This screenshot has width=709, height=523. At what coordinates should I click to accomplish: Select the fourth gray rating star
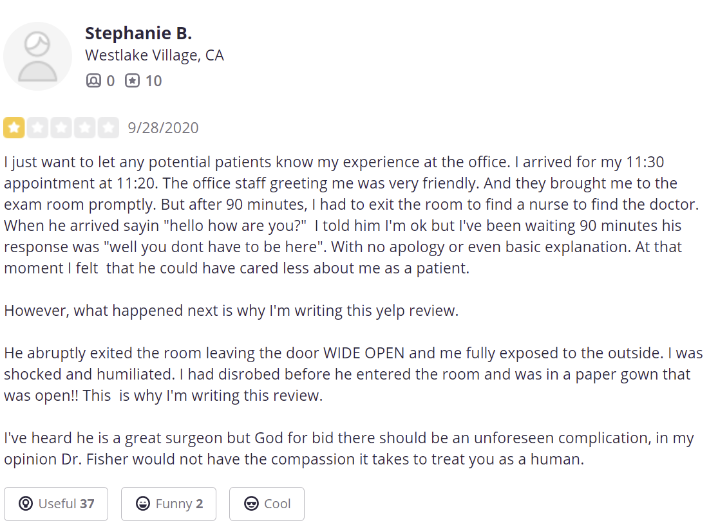[x=84, y=128]
